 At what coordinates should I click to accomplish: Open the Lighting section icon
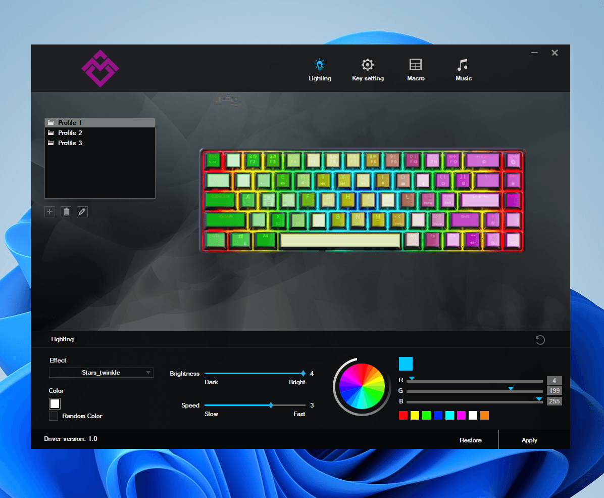tap(320, 65)
